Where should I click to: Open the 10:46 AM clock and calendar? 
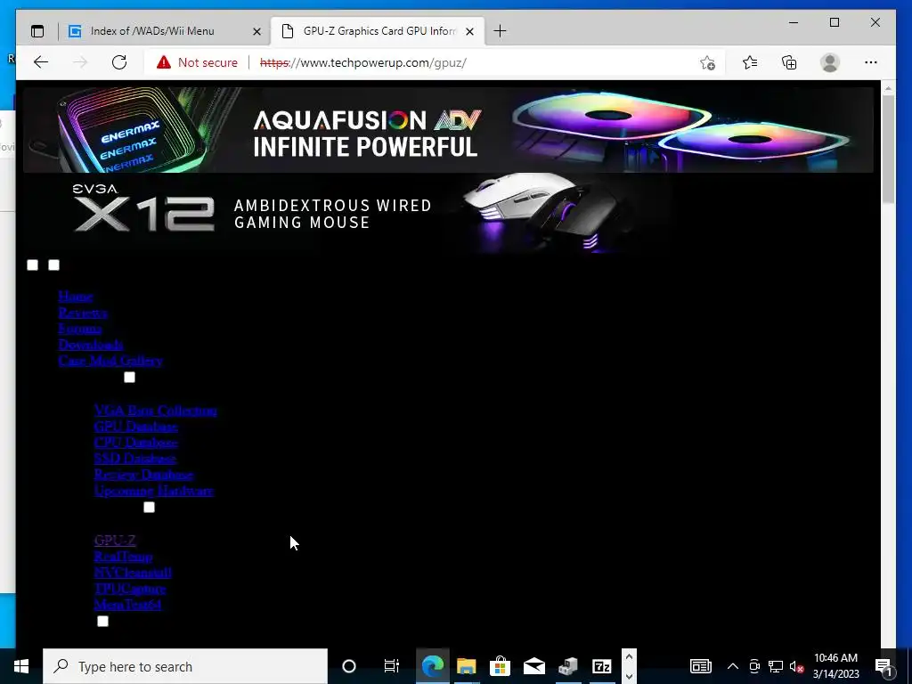pos(835,666)
